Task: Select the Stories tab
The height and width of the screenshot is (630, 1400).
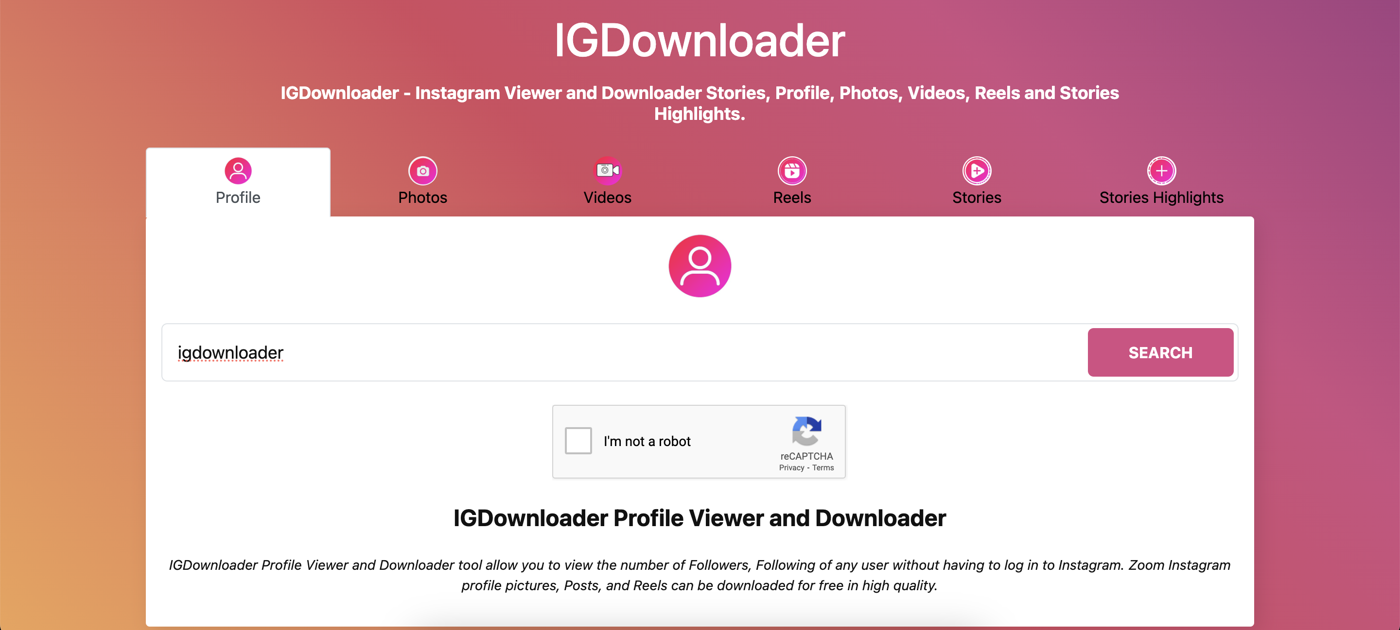Action: click(976, 182)
